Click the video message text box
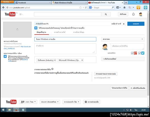150x117 pixels. [x=127, y=47]
